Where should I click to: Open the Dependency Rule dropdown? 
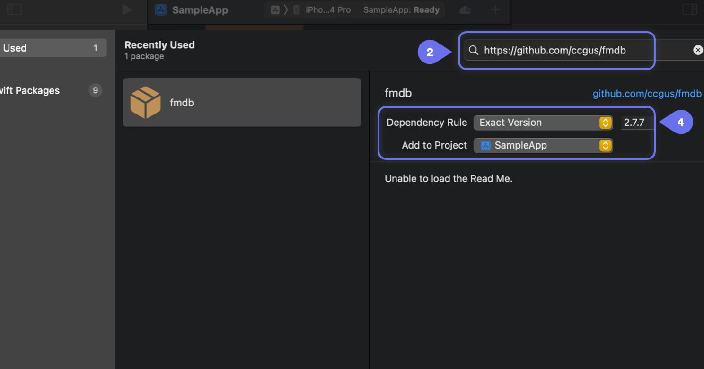[543, 123]
